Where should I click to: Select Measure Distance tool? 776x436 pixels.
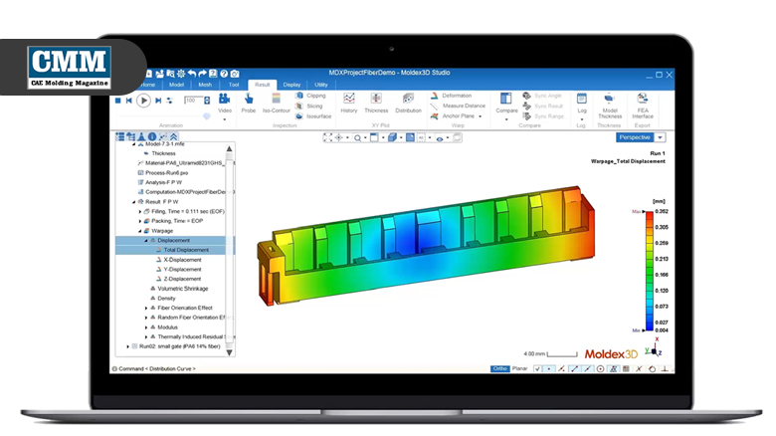(x=458, y=107)
